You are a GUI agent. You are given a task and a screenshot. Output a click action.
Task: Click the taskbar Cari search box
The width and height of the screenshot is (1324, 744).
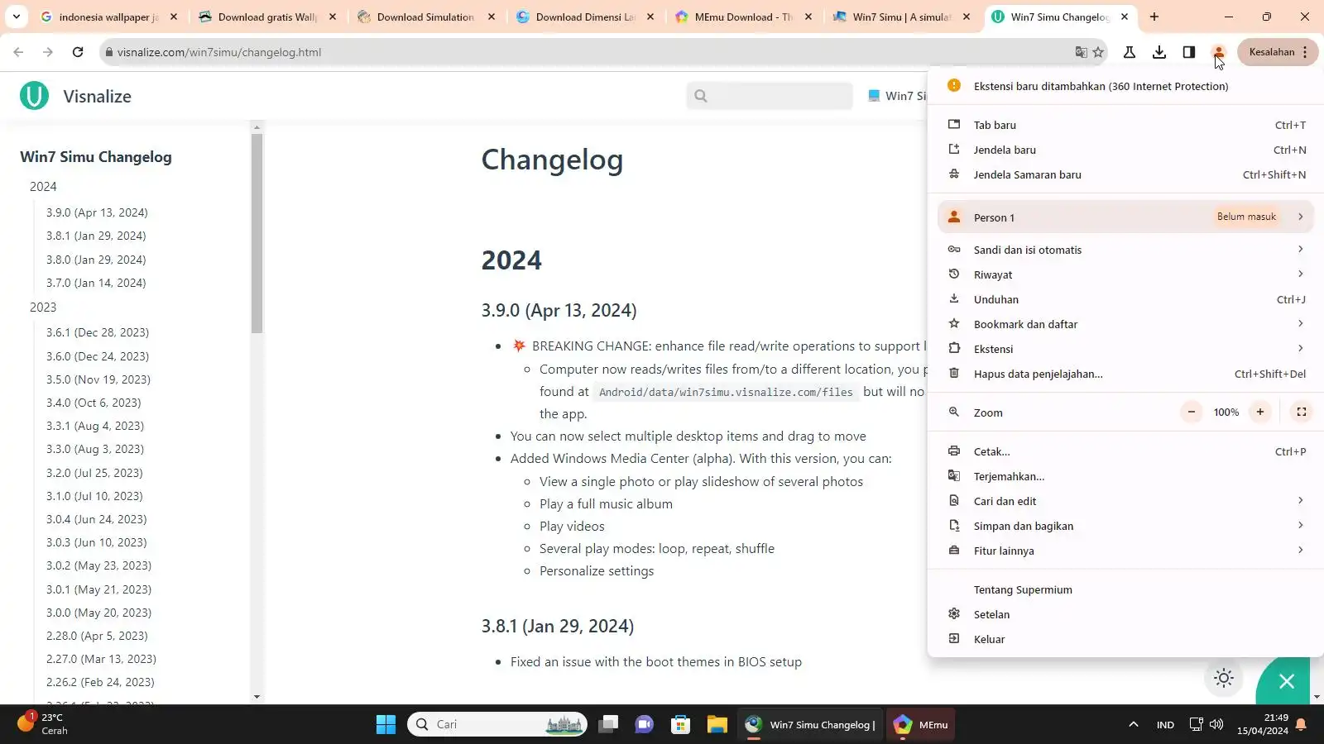[x=497, y=725]
